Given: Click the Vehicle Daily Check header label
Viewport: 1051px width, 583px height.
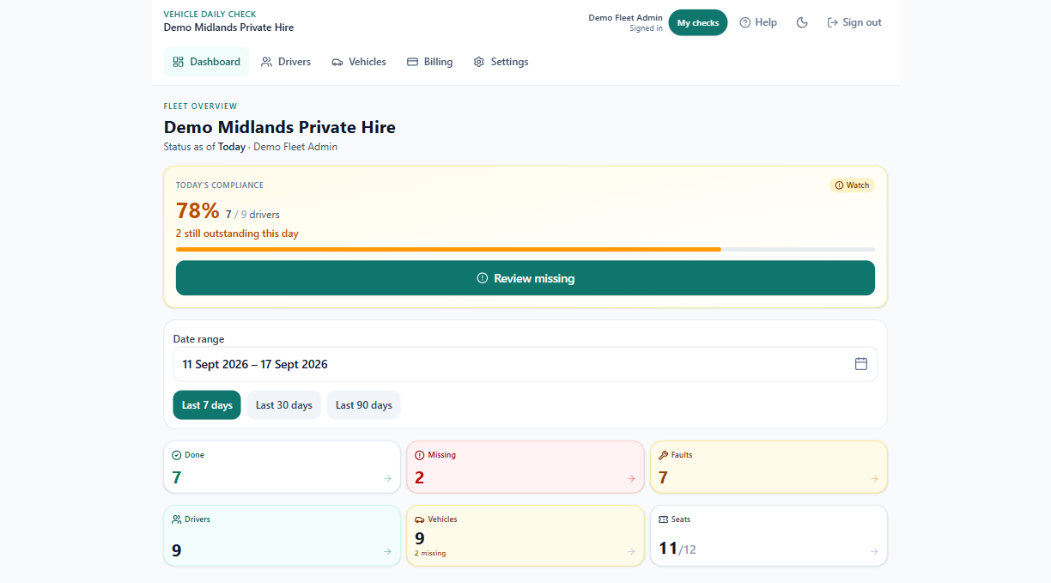Looking at the screenshot, I should [210, 14].
